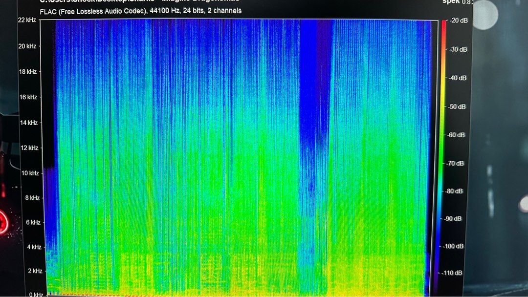528x297 pixels.
Task: Click the 8 kHz frequency axis label
Action: tap(32, 198)
